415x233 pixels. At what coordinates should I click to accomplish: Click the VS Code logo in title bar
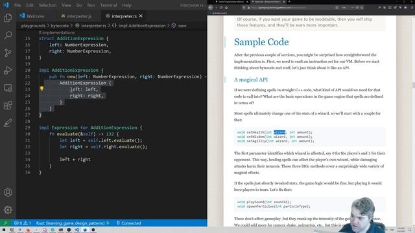click(x=6, y=5)
